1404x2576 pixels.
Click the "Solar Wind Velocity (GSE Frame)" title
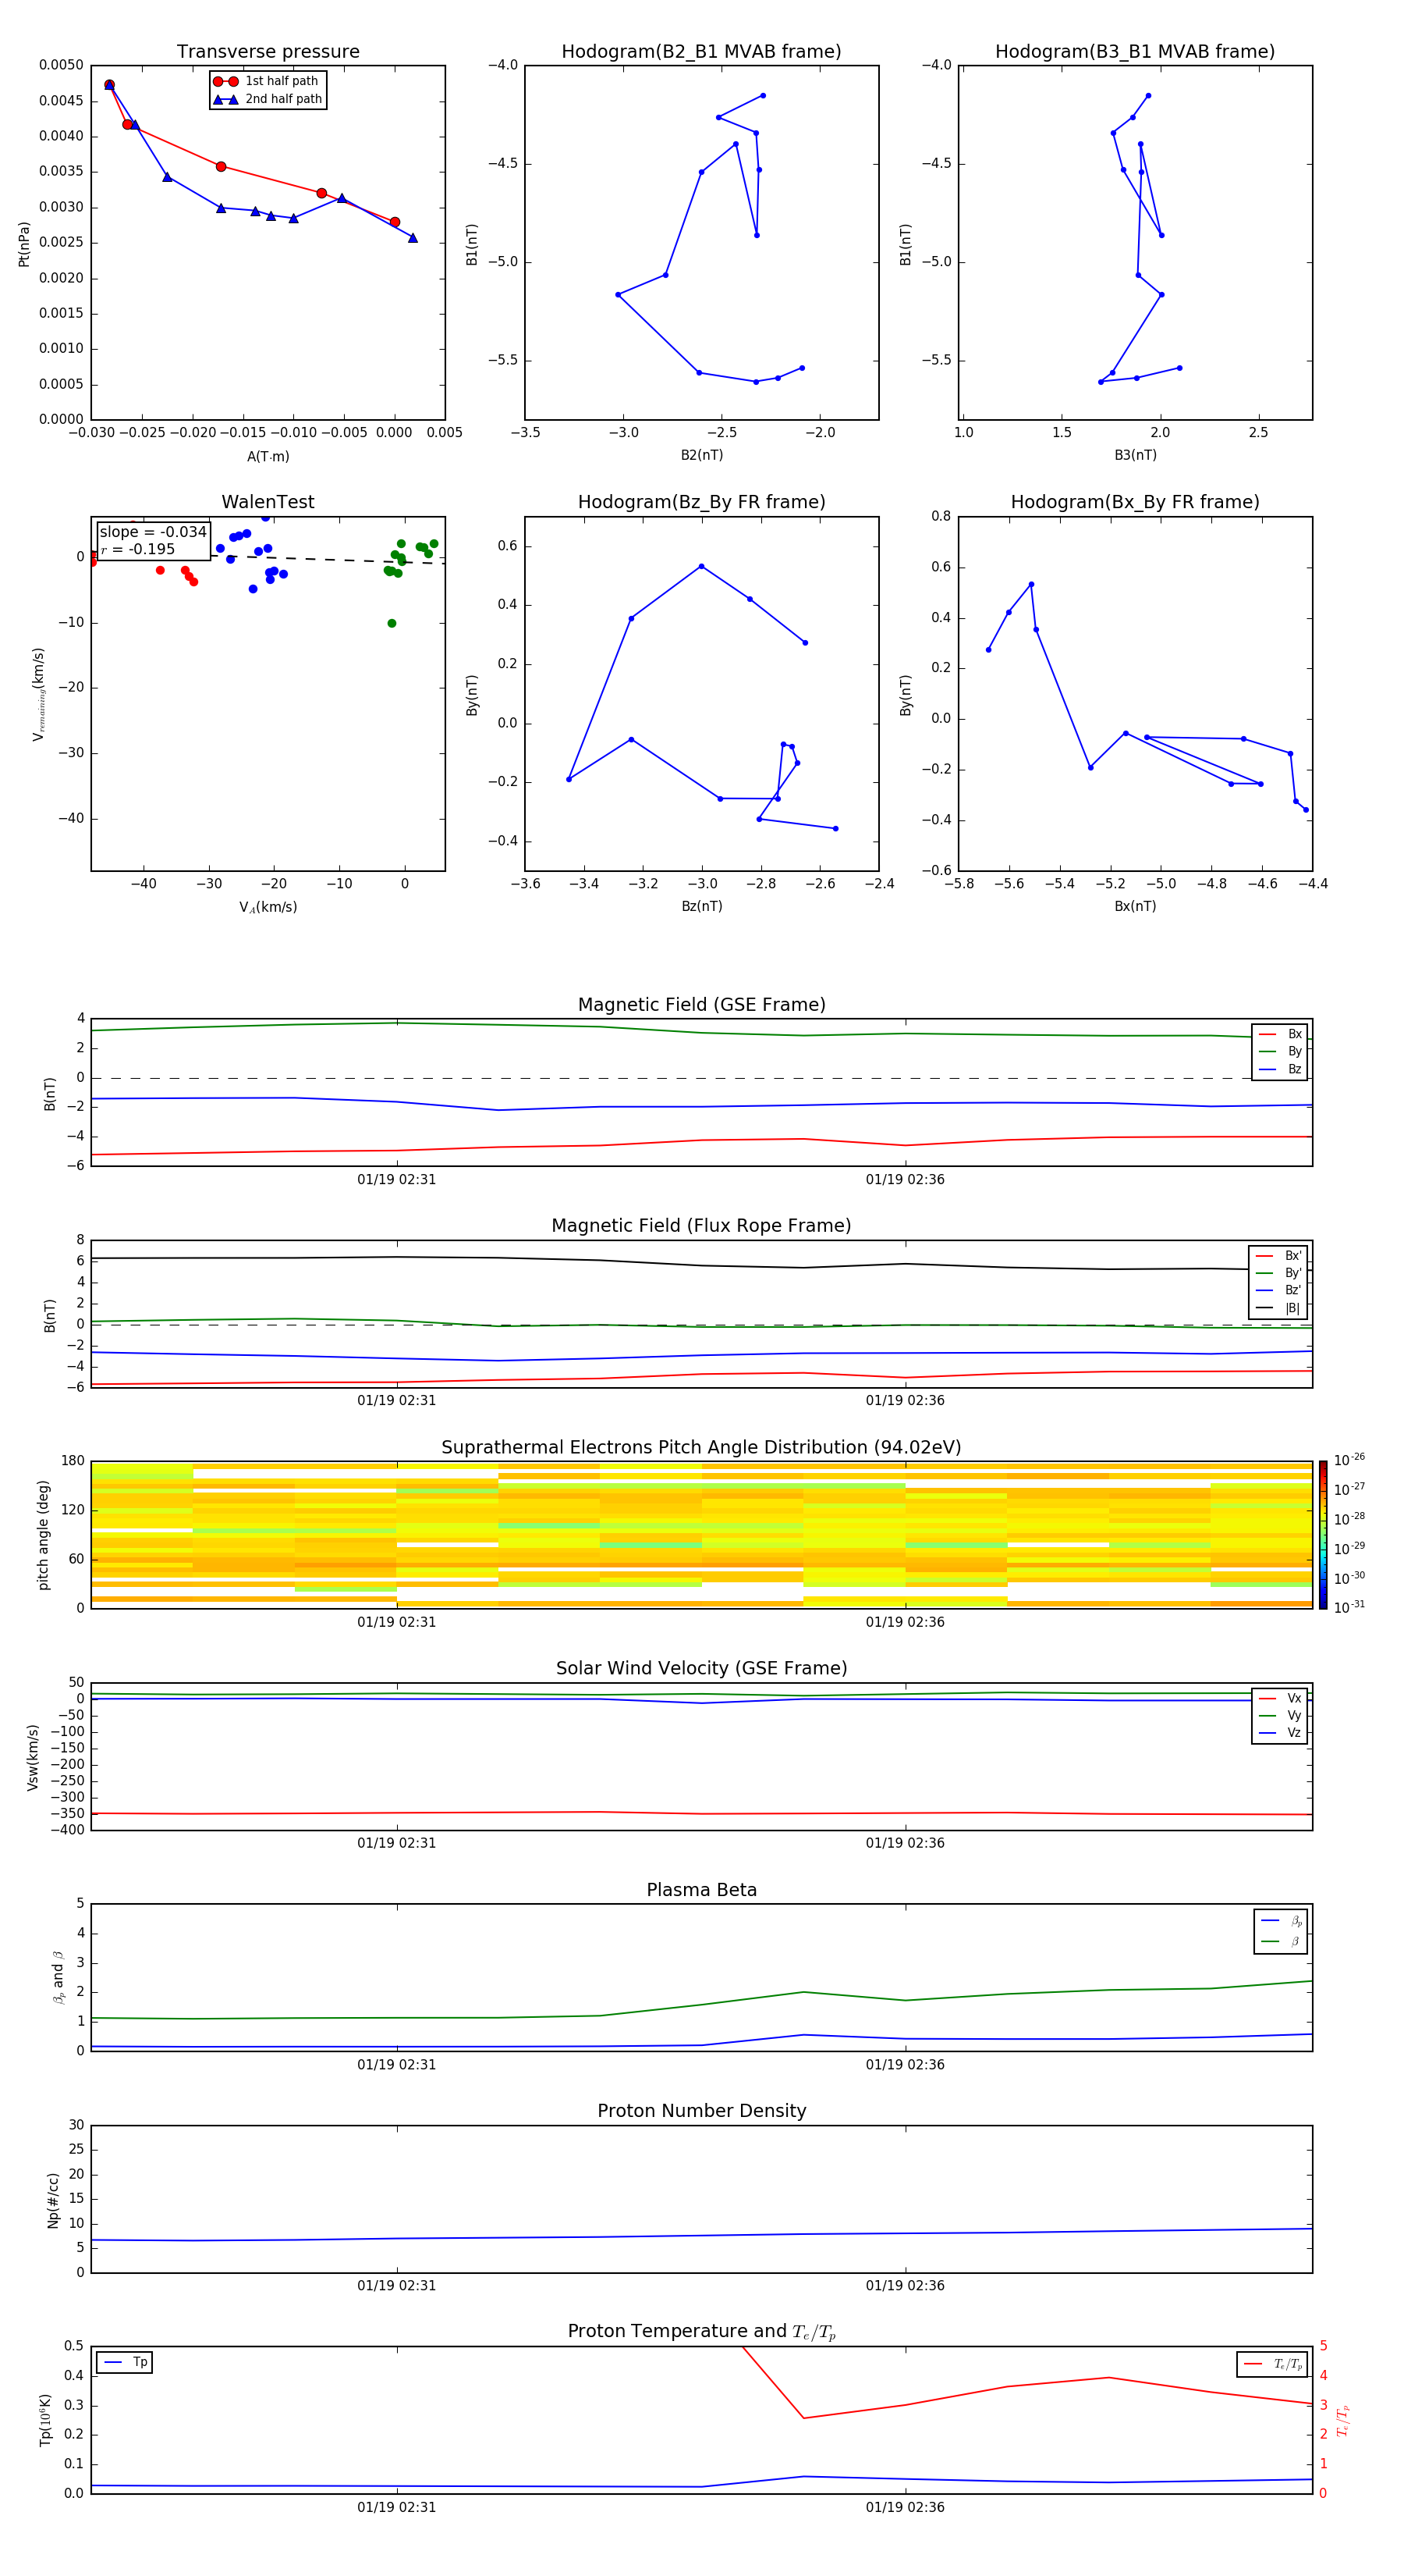click(x=701, y=1669)
